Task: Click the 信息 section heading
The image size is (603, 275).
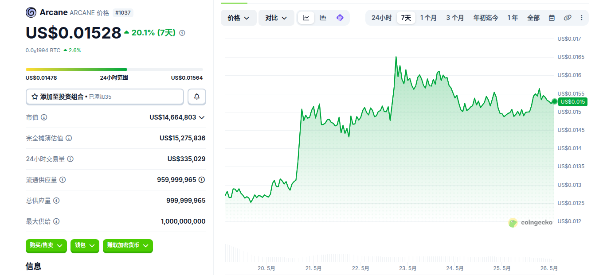Action: tap(34, 266)
